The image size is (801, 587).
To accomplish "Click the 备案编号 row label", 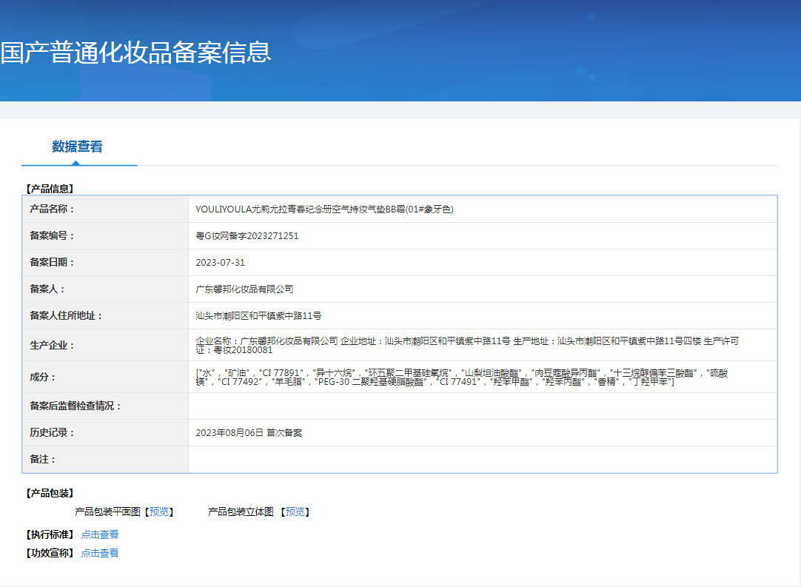I will coord(52,235).
